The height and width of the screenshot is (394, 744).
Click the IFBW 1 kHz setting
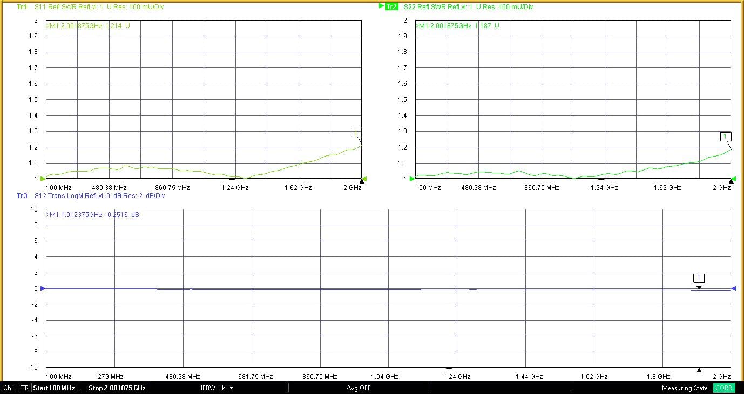pos(217,388)
